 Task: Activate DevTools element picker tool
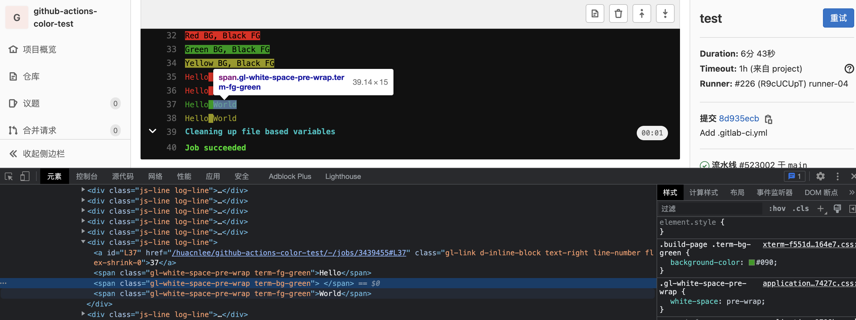[x=9, y=176]
